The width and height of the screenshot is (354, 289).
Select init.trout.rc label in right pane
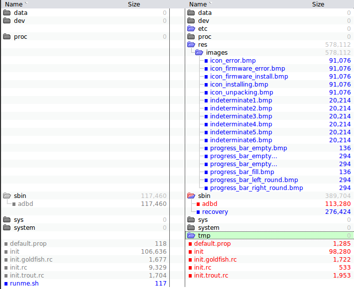tap(211, 276)
